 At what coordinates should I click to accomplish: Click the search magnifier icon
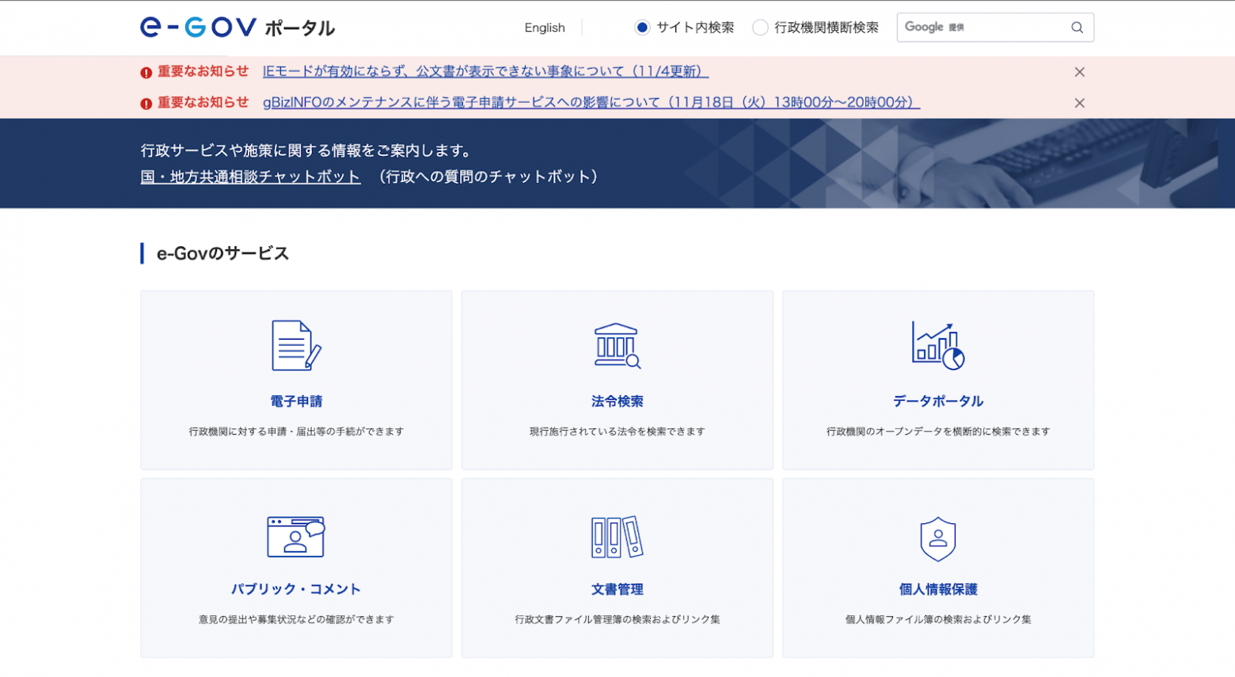1077,27
